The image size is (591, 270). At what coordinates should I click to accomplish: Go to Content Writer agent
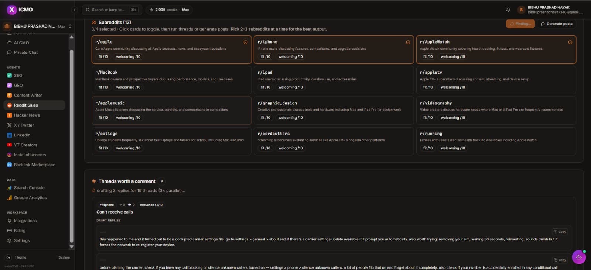[34, 95]
